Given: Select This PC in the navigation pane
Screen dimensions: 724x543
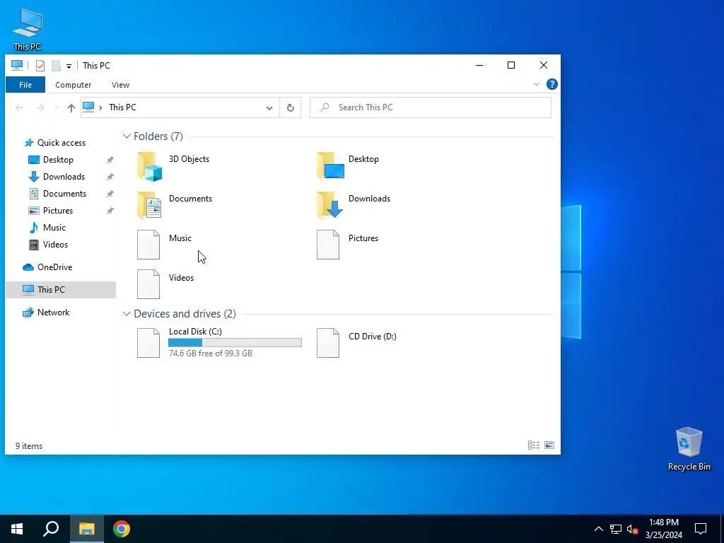Looking at the screenshot, I should click(x=61, y=289).
